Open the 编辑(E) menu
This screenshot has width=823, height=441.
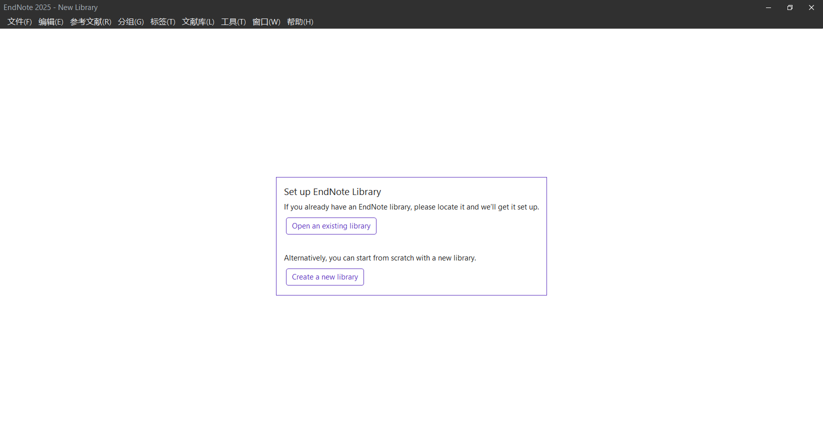(x=50, y=22)
